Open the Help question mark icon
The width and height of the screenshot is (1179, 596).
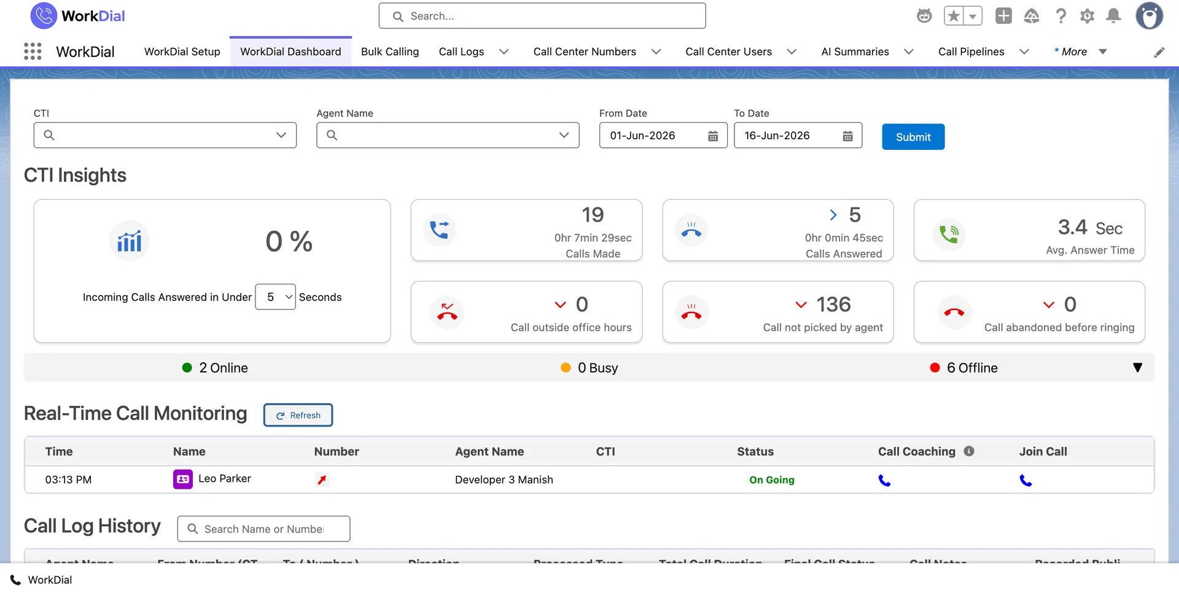click(1060, 16)
